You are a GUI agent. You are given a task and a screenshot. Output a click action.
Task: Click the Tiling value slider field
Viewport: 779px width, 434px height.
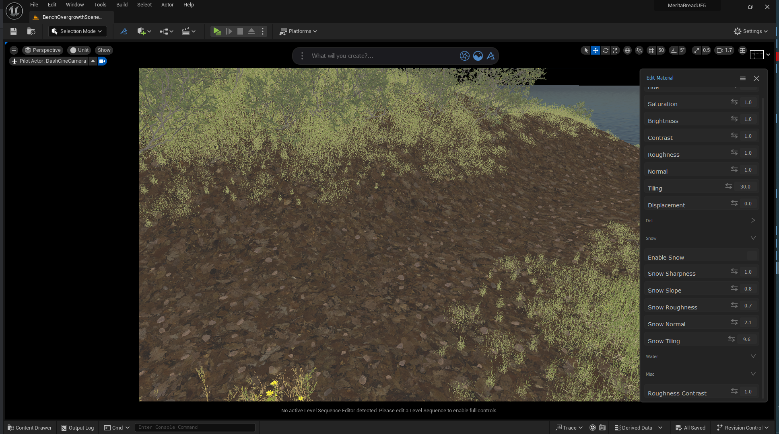pyautogui.click(x=745, y=187)
